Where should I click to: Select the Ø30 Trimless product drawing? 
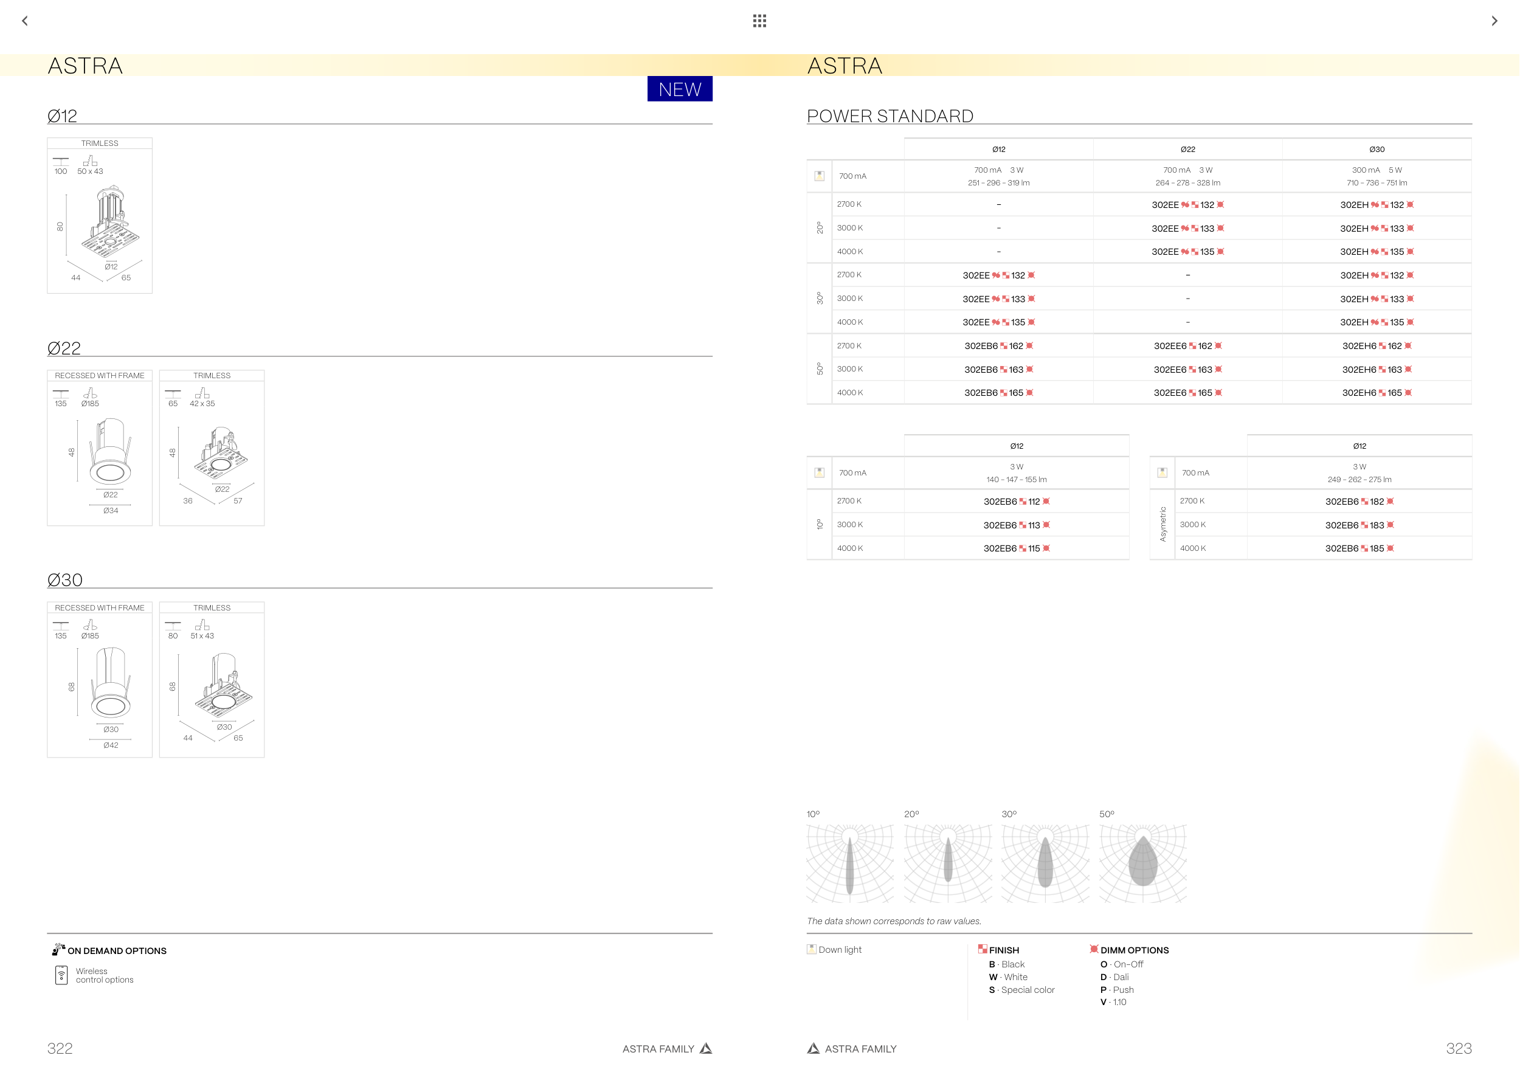click(223, 685)
